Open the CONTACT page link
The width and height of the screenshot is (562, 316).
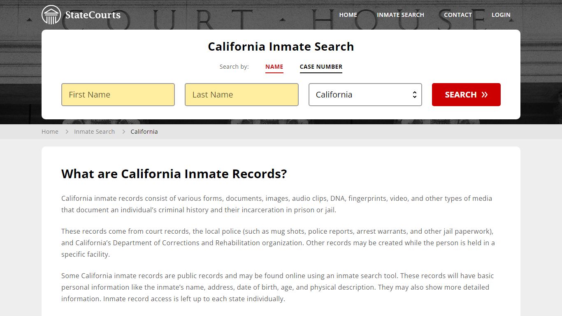457,15
